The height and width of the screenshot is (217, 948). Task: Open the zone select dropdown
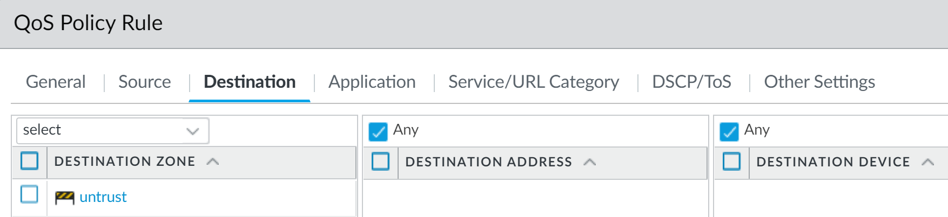pyautogui.click(x=113, y=130)
